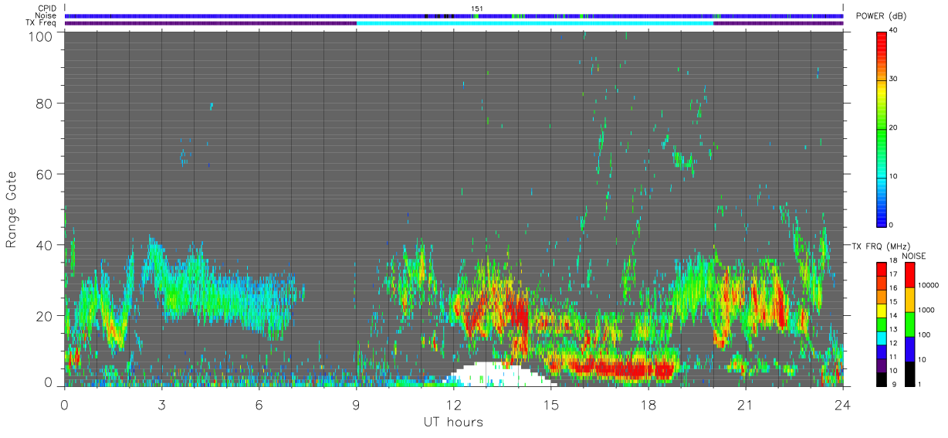Click the 80 tick on the Range Gate axis
948x438 pixels.
point(46,103)
